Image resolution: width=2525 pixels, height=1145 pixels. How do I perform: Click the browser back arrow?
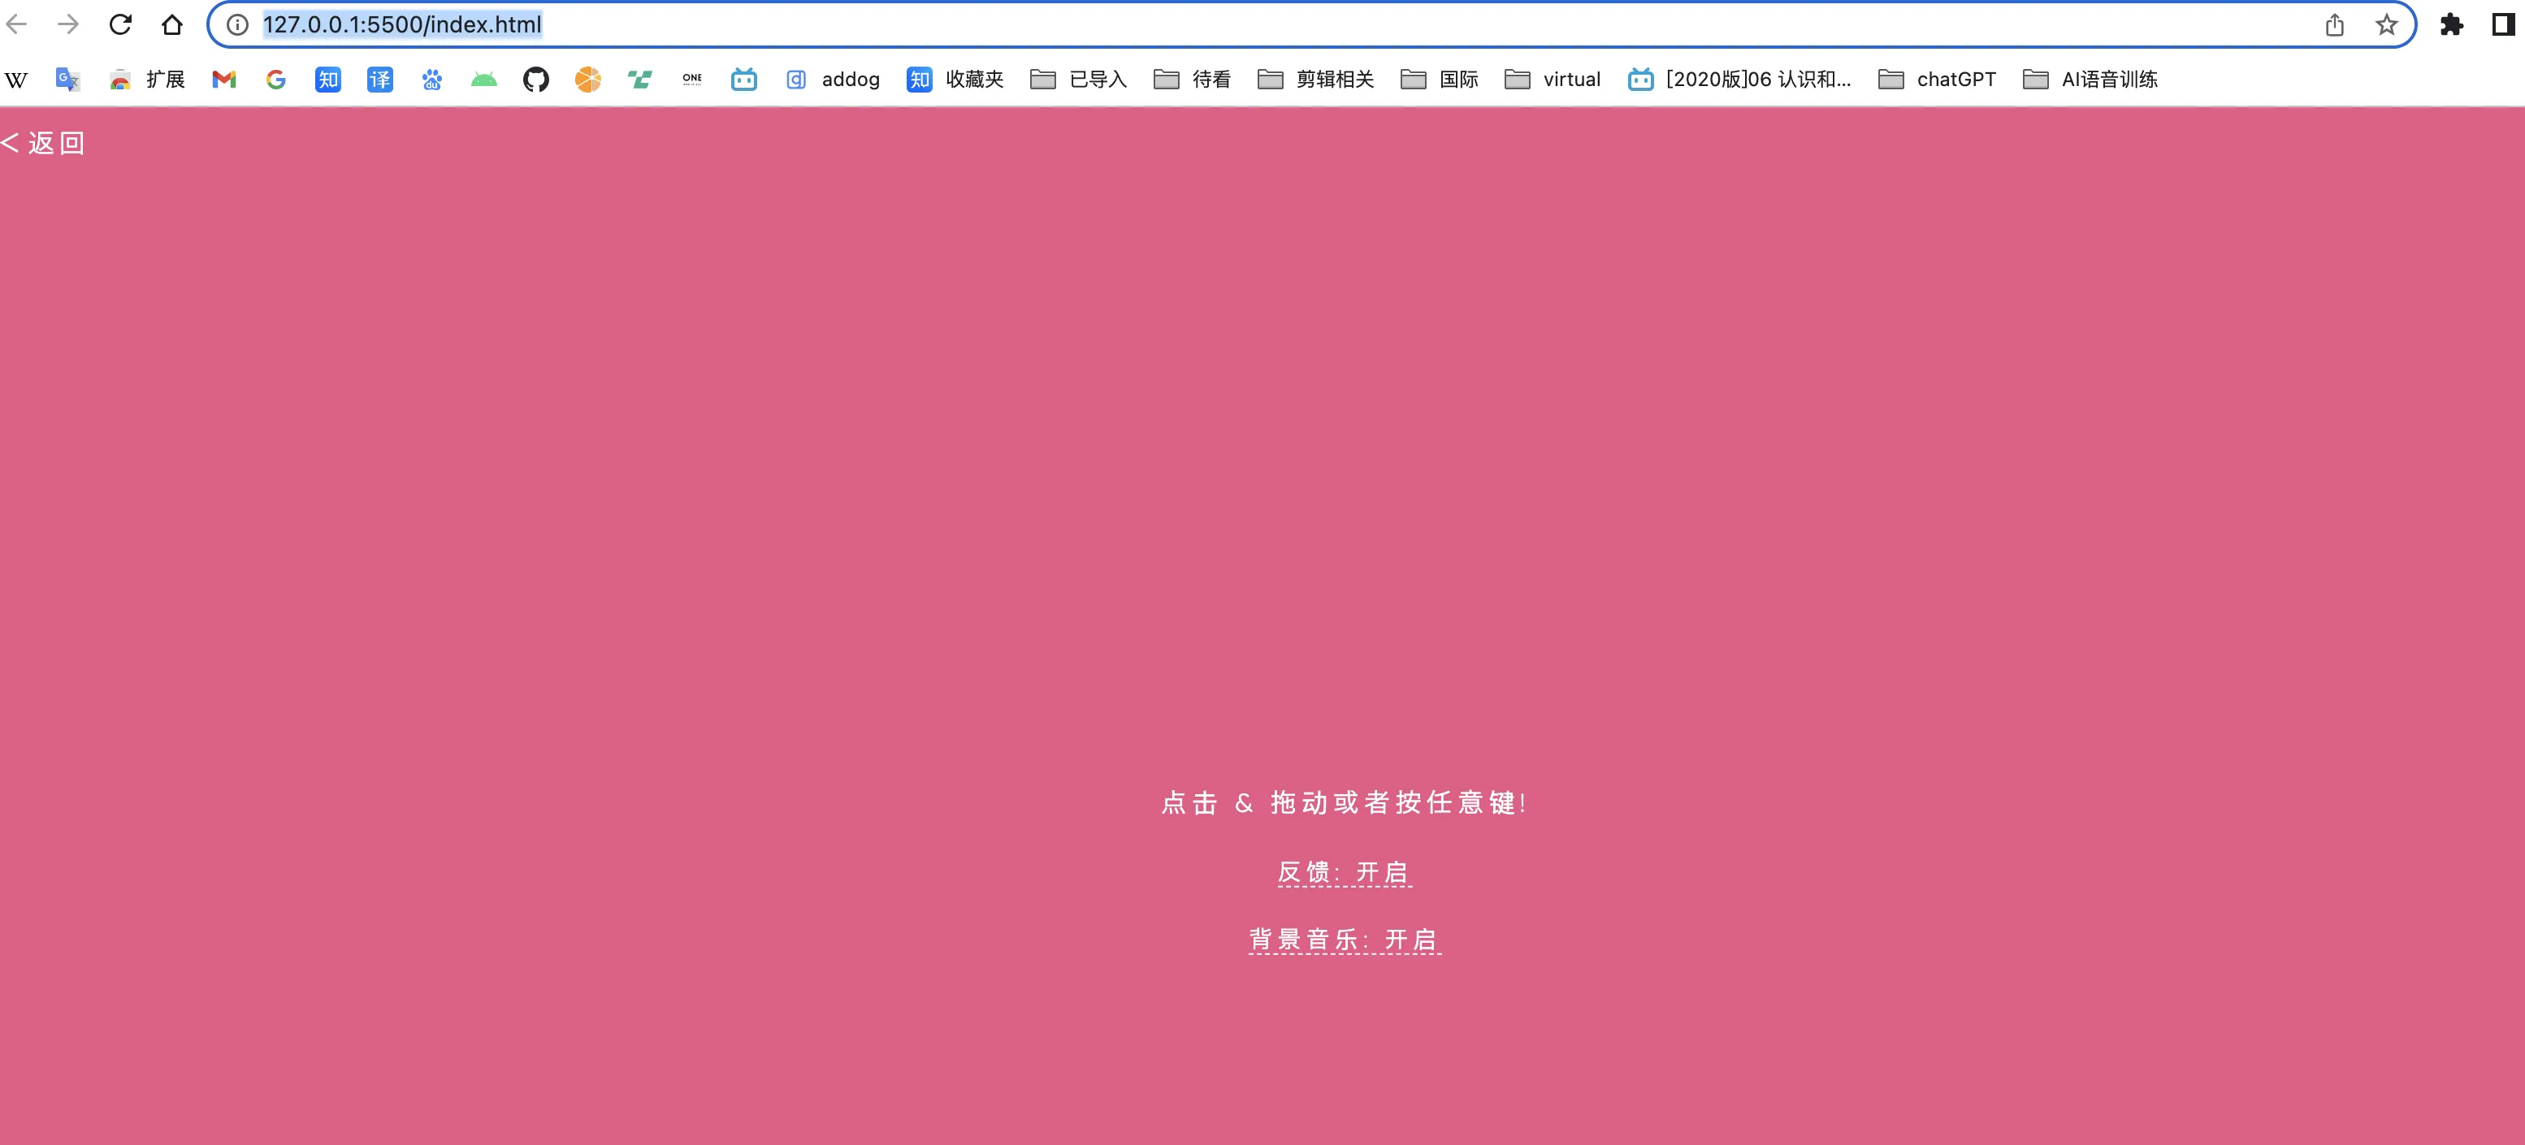(x=17, y=24)
